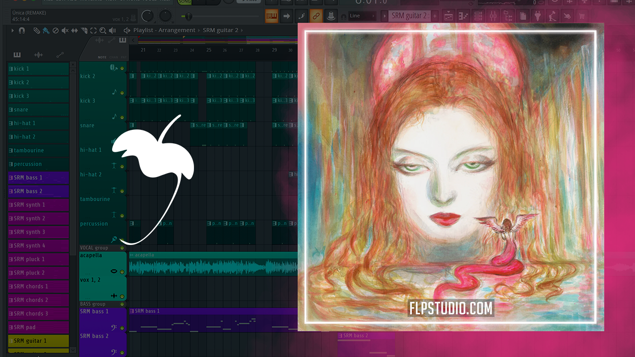Toggle the magnet snap icon in playlist toolbar
Viewport: 635px width, 357px height.
pyautogui.click(x=21, y=30)
